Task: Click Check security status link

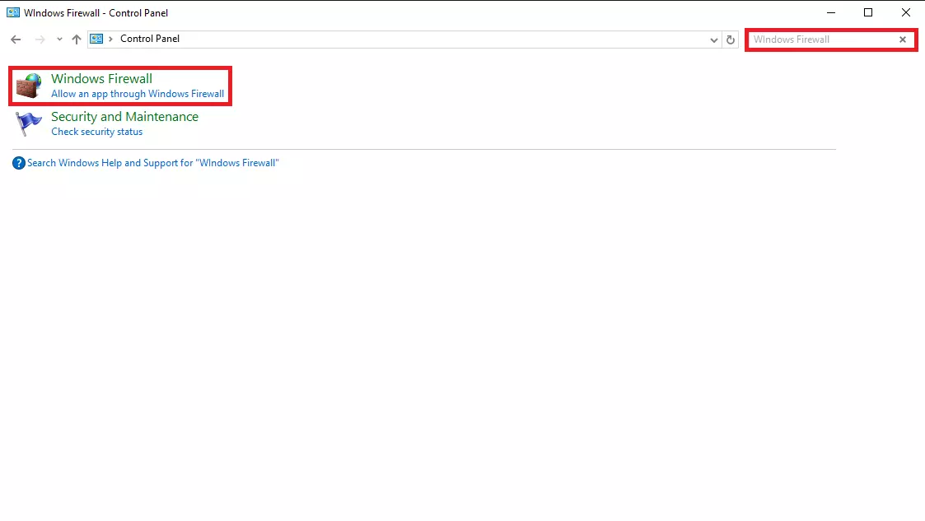Action: pyautogui.click(x=96, y=132)
